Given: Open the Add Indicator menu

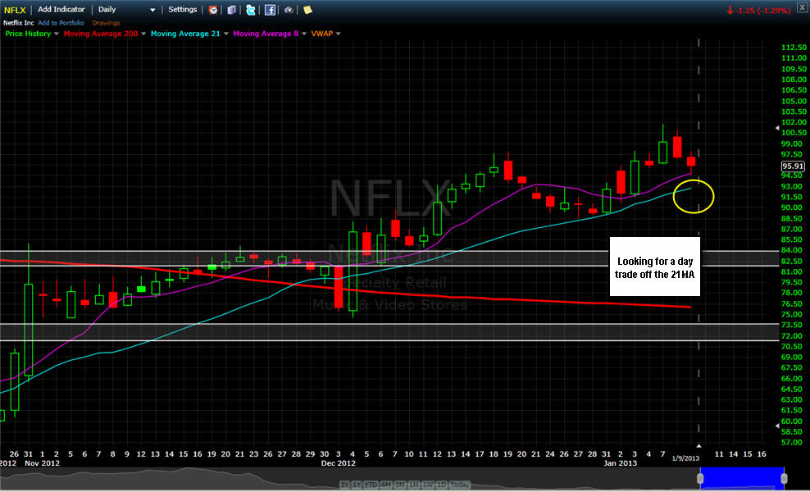Looking at the screenshot, I should (61, 9).
